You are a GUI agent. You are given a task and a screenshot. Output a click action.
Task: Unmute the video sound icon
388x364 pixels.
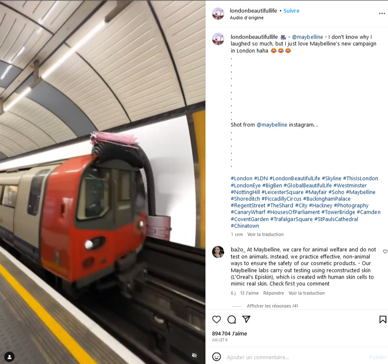195,355
